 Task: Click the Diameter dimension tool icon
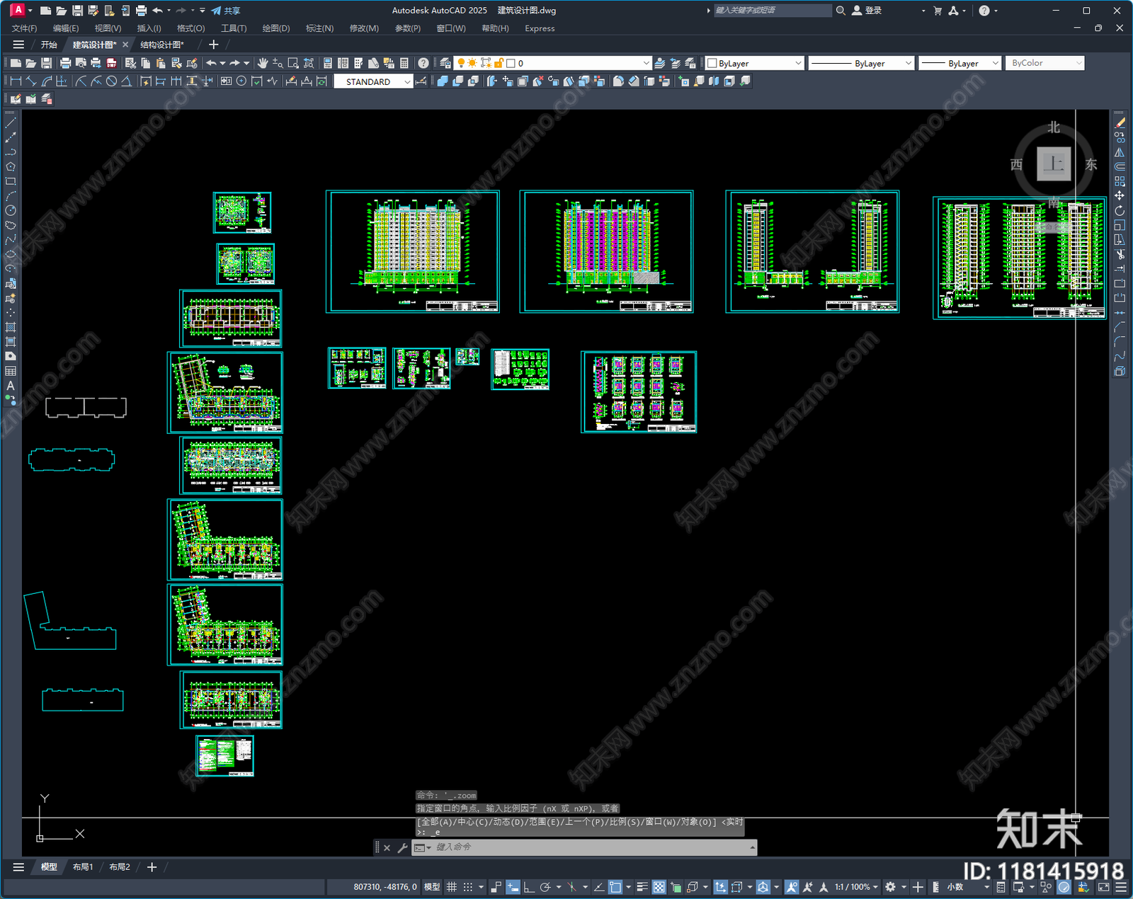[111, 81]
